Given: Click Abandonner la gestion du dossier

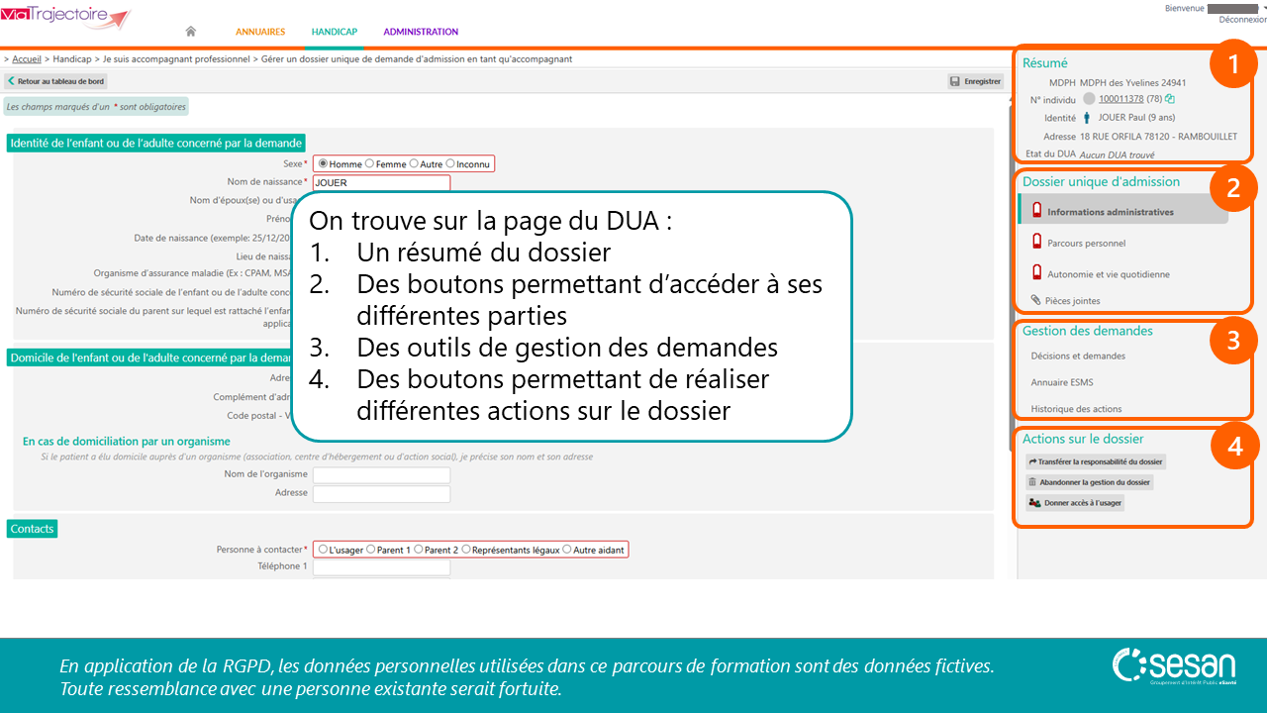Looking at the screenshot, I should click(x=1090, y=482).
